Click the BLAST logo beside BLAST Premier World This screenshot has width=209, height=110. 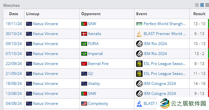(139, 34)
